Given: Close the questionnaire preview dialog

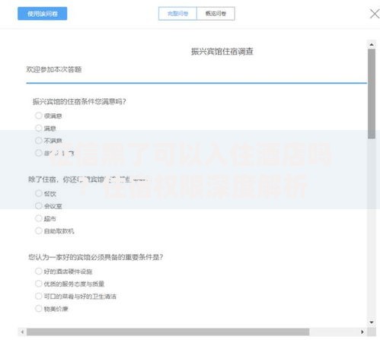Looking at the screenshot, I should pyautogui.click(x=375, y=14).
